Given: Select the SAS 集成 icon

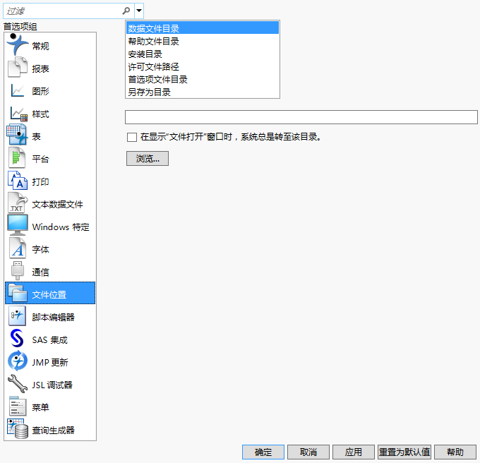Looking at the screenshot, I should (17, 339).
